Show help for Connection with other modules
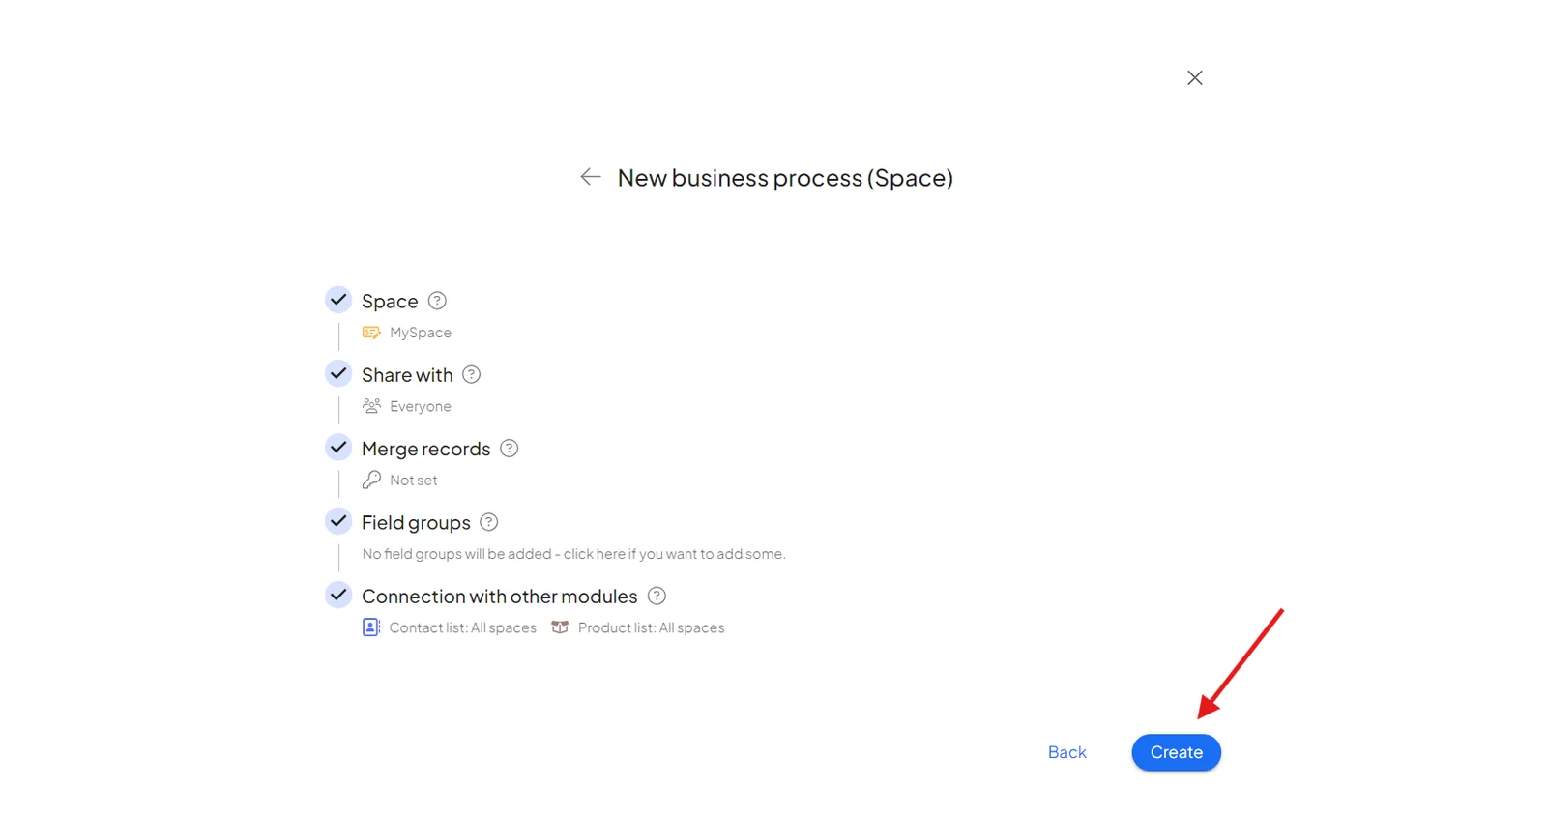This screenshot has height=816, width=1547. pyautogui.click(x=657, y=596)
